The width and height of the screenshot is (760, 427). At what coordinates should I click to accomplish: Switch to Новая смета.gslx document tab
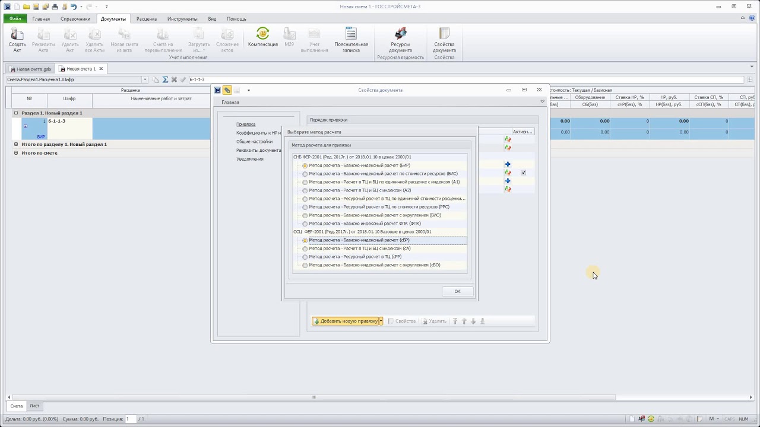click(31, 69)
